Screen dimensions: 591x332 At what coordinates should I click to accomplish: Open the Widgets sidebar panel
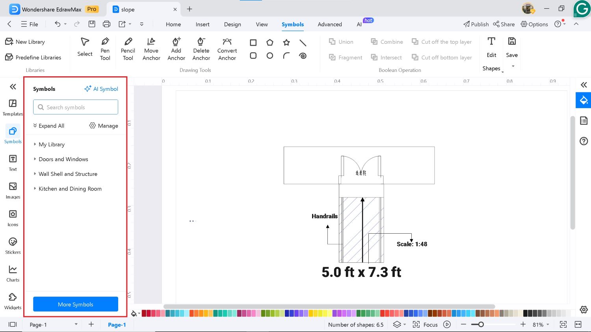tap(13, 301)
